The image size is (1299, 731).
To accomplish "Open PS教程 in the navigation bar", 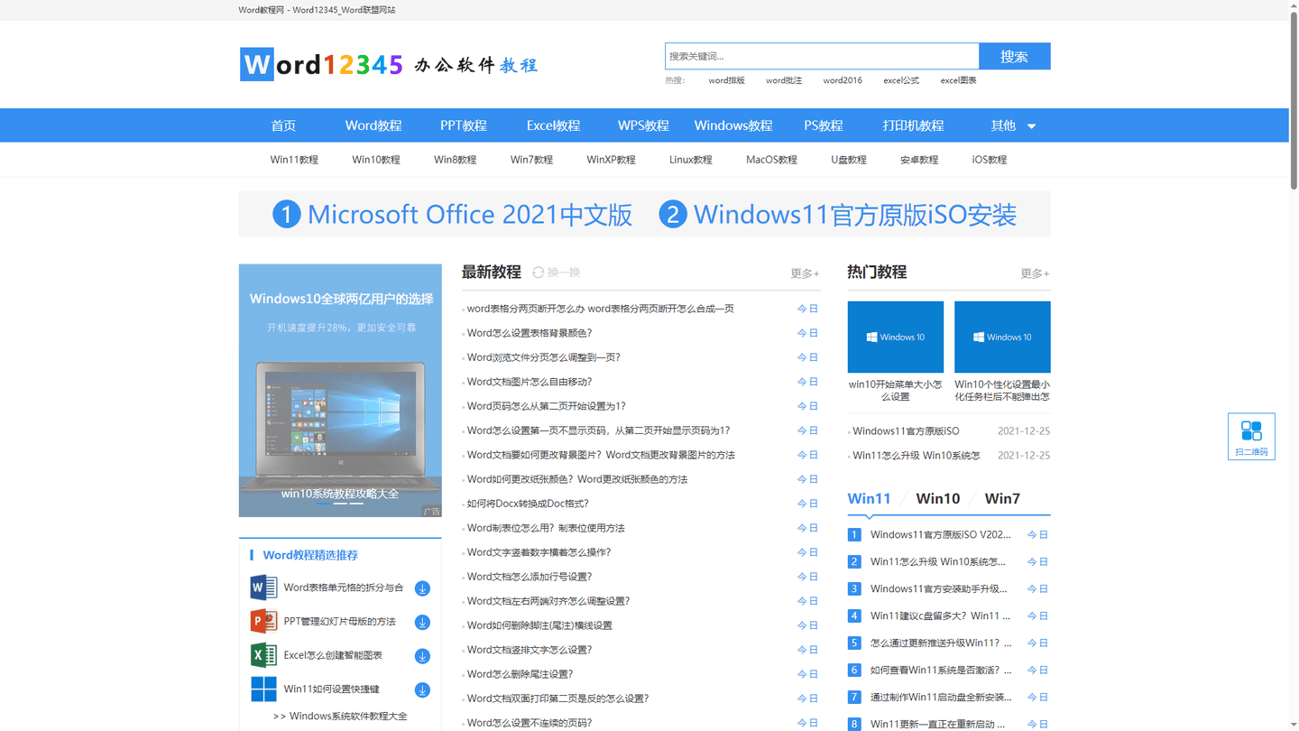I will click(824, 125).
